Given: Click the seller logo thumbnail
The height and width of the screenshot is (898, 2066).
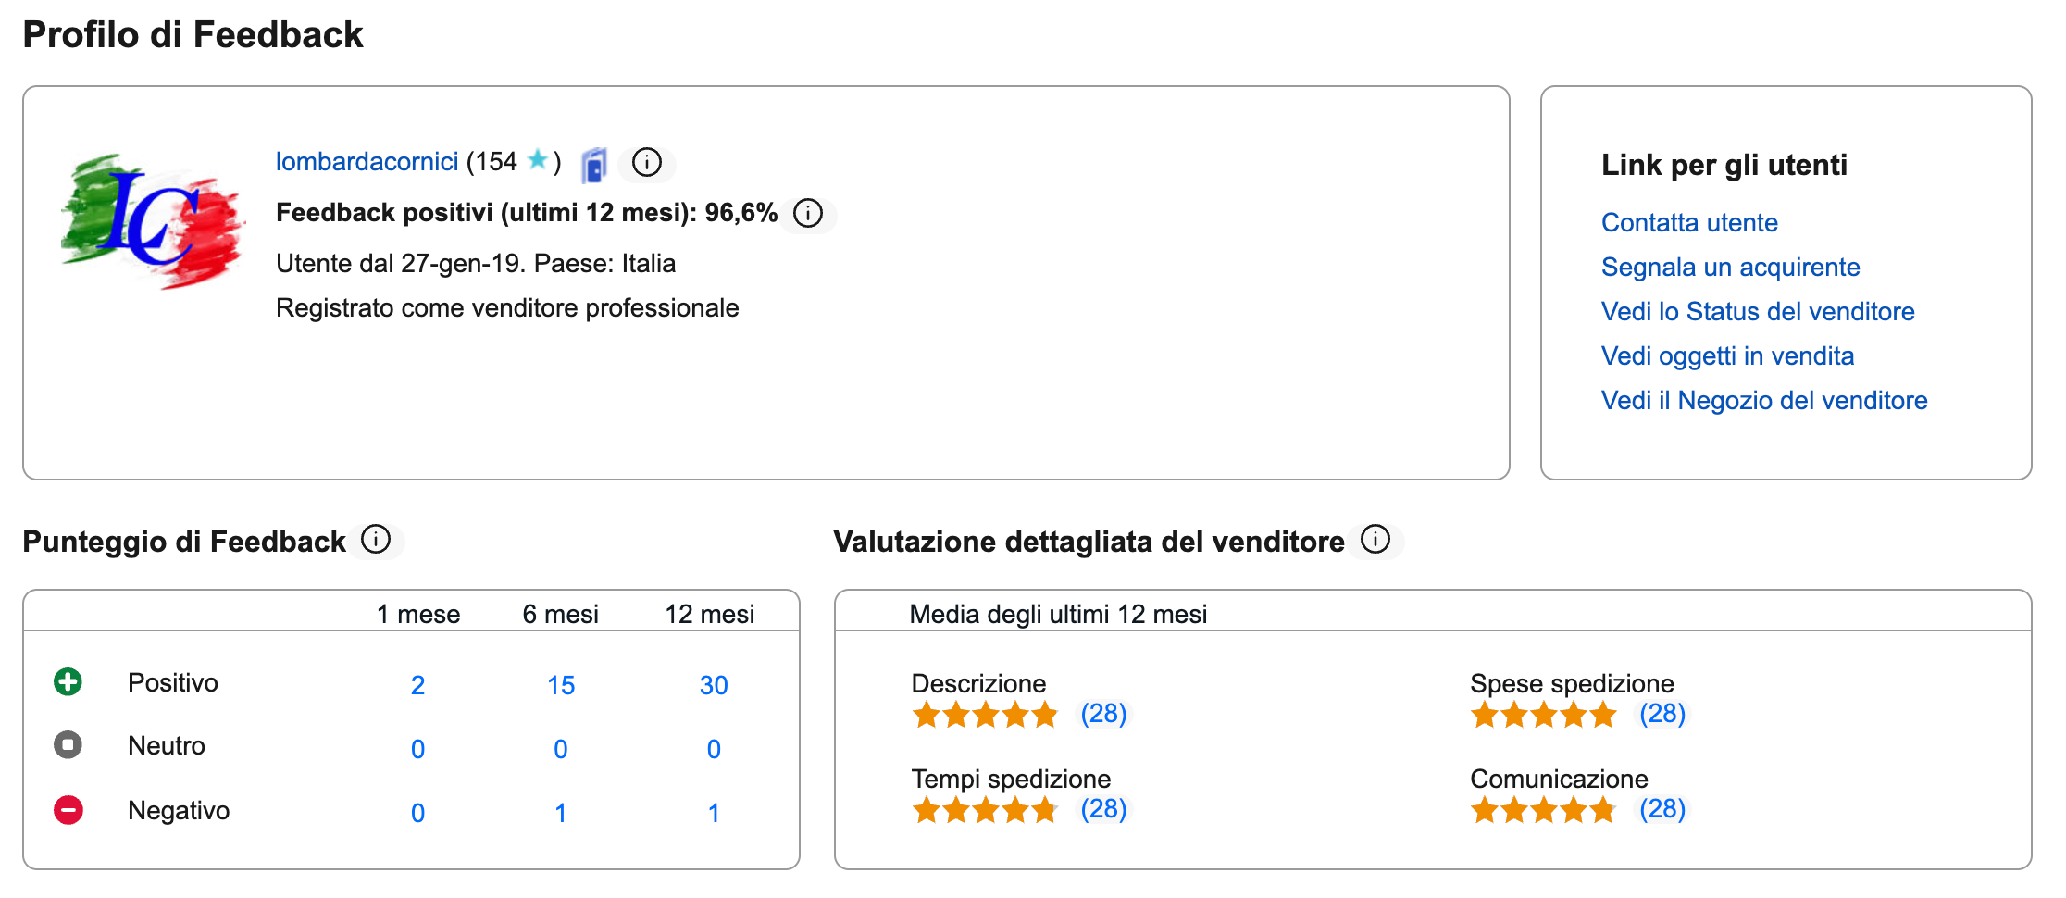Looking at the screenshot, I should coord(152,220).
